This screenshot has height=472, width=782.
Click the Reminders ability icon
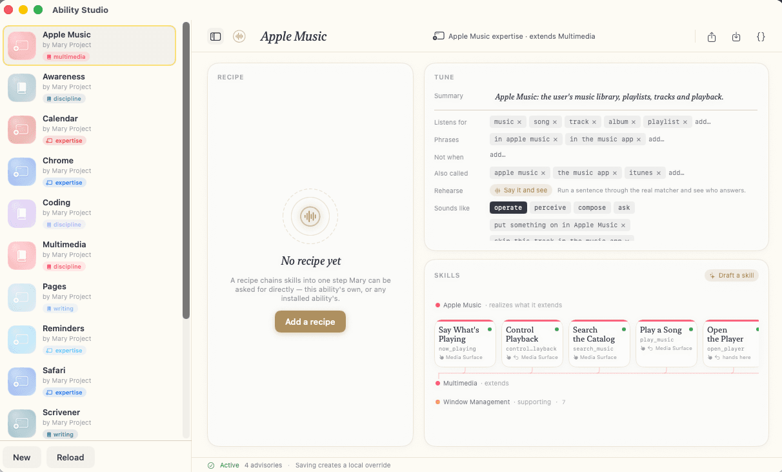pos(22,340)
